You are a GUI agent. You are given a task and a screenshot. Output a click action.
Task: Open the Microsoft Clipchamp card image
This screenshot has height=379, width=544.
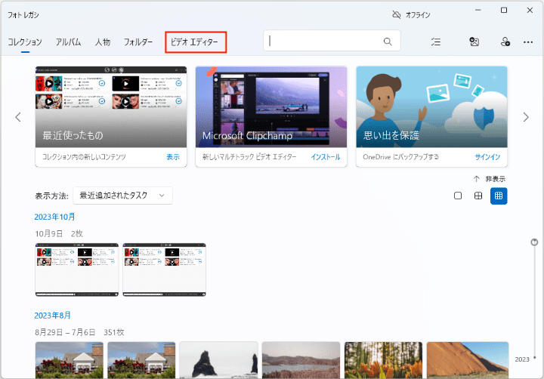271,107
